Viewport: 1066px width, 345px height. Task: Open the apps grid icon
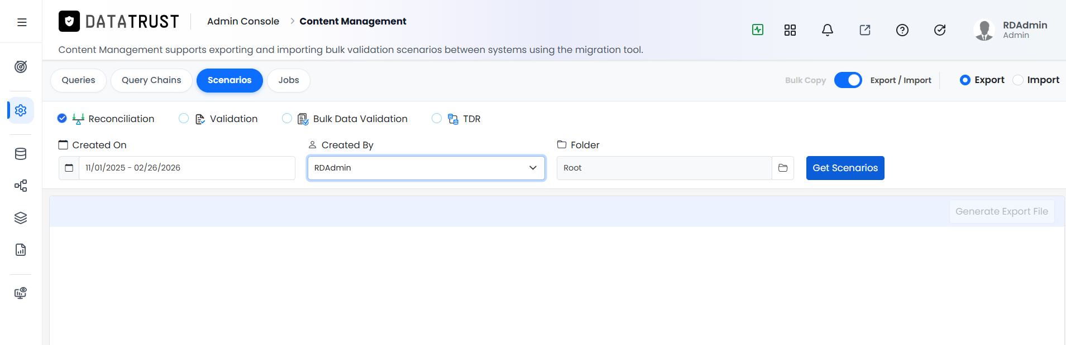point(790,30)
